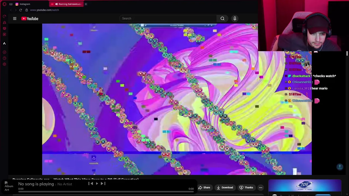Download the video

(225, 188)
